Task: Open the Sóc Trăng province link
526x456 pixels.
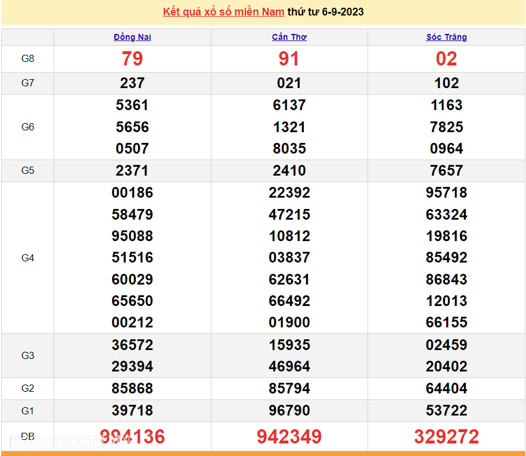Action: pos(446,37)
